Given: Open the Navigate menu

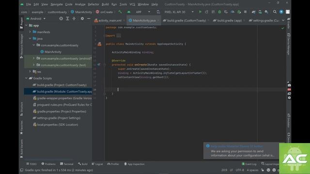Looking at the screenshot, I should pos(57,4).
